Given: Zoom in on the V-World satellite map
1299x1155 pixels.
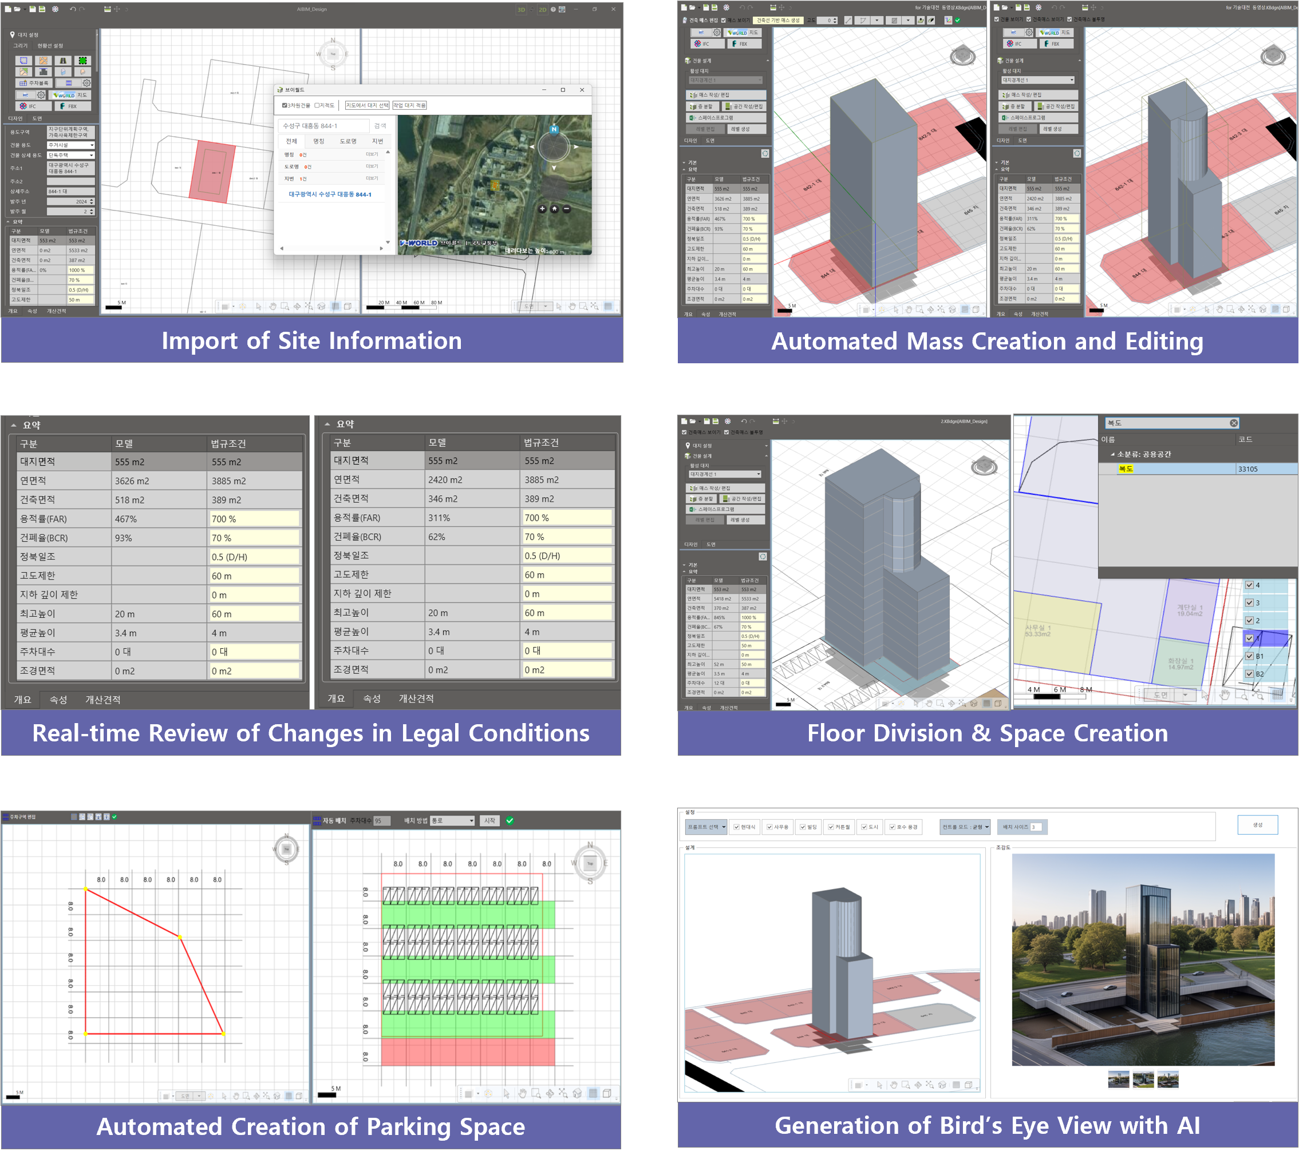Looking at the screenshot, I should coord(542,209).
